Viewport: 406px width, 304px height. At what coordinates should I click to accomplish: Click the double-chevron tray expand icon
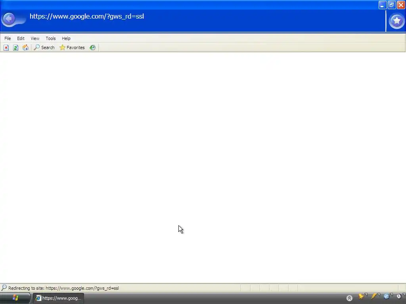(350, 298)
